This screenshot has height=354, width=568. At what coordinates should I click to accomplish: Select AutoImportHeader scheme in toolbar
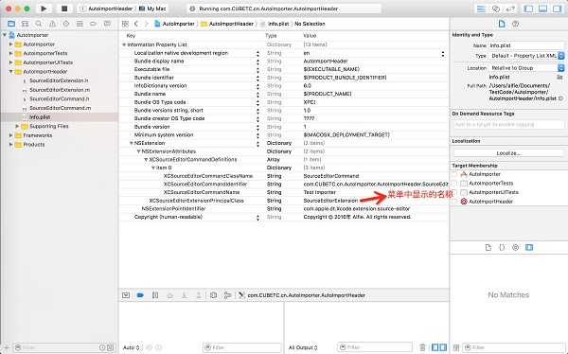106,9
